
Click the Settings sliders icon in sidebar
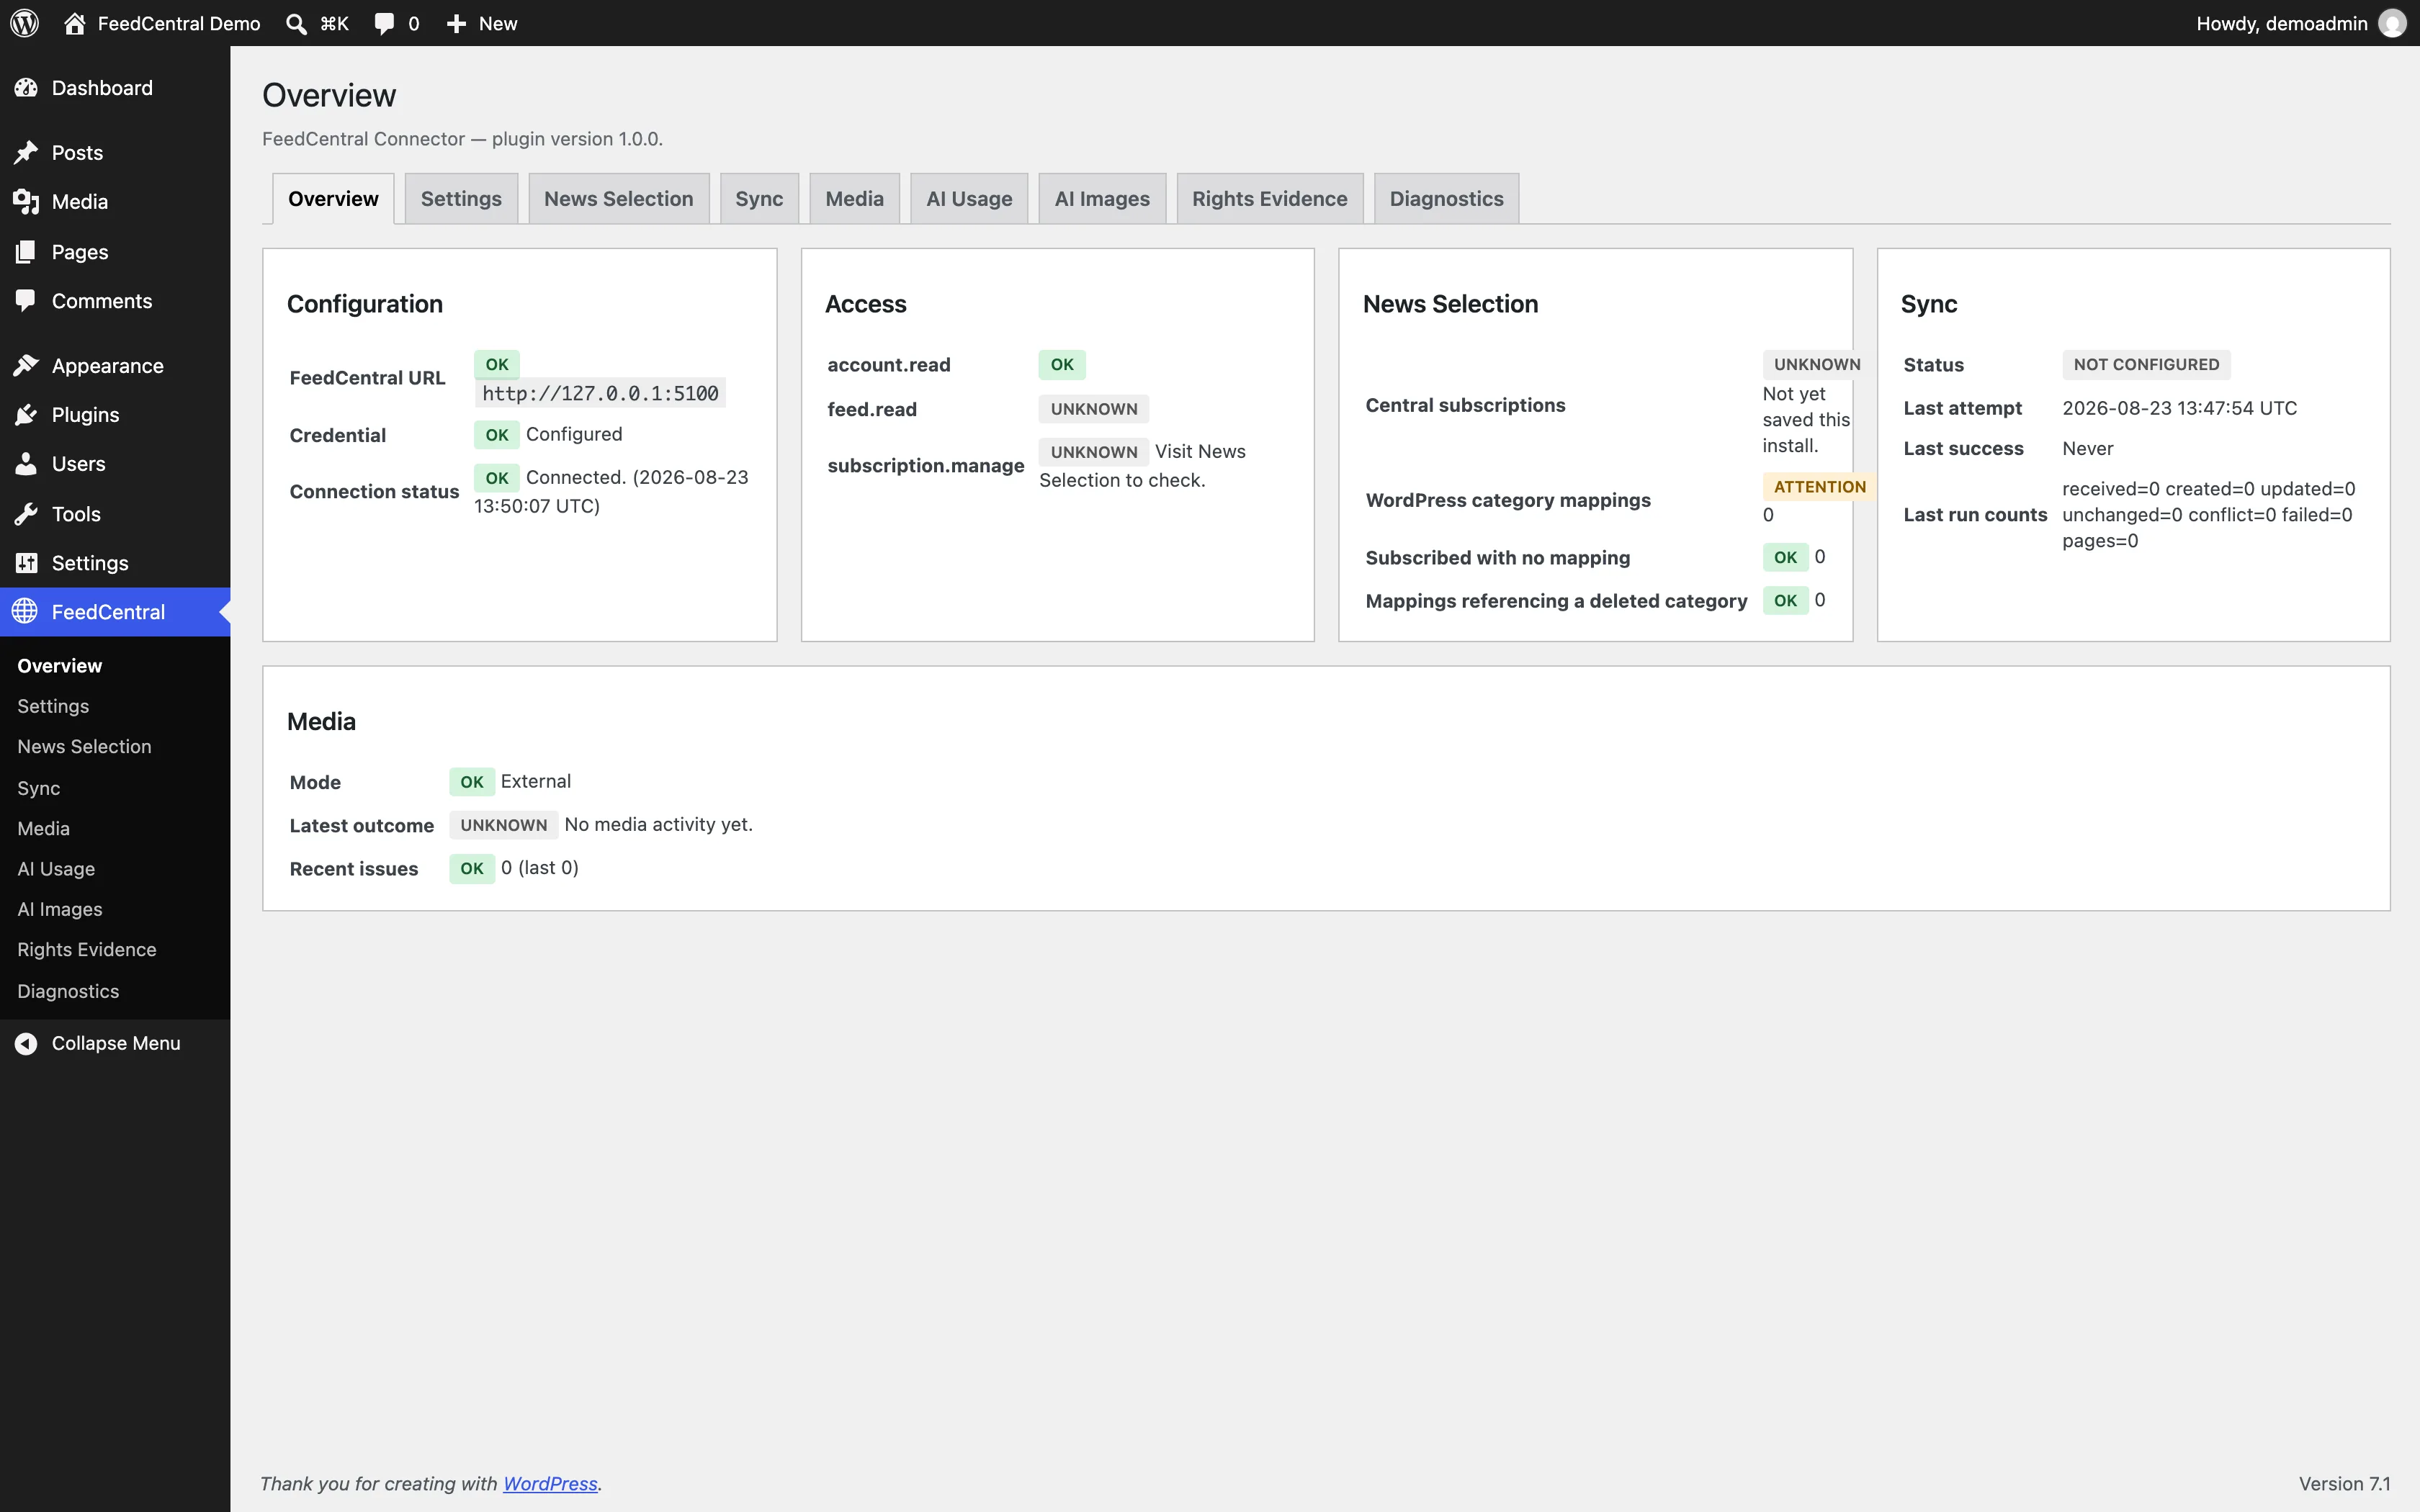coord(26,563)
